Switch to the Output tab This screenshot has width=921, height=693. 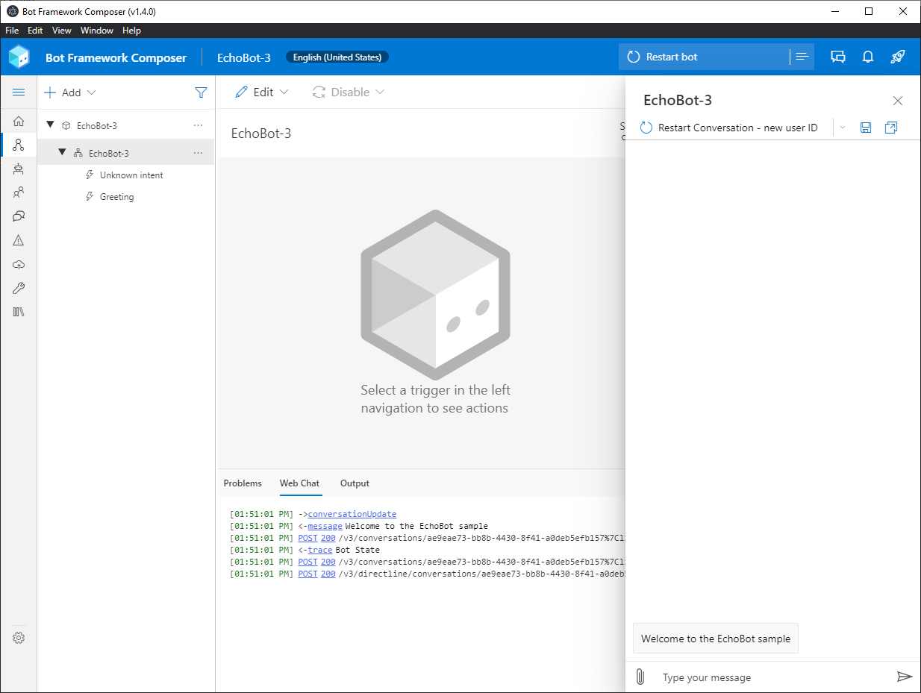(x=355, y=483)
